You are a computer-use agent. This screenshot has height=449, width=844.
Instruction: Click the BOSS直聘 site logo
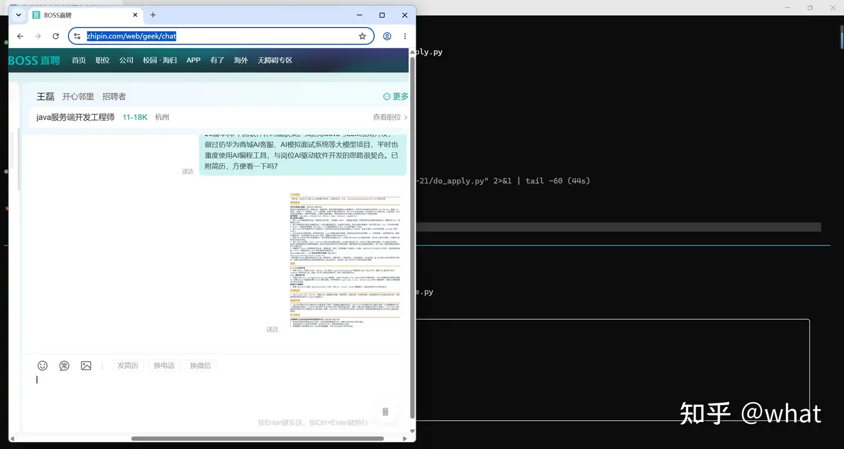pyautogui.click(x=34, y=60)
